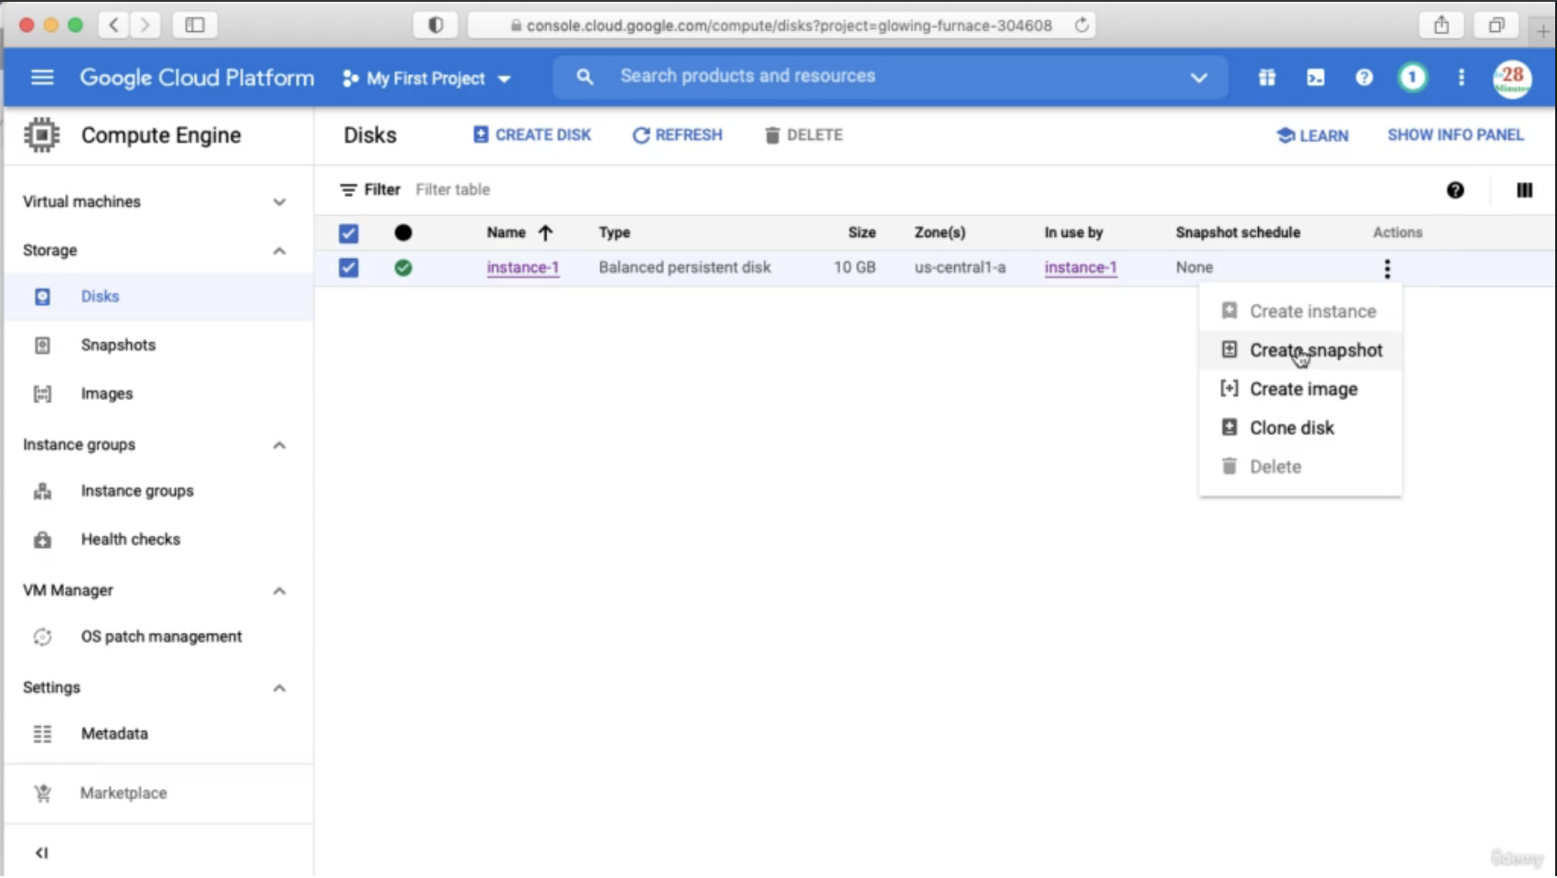
Task: Select Create snapshot in context menu
Action: (1300, 350)
